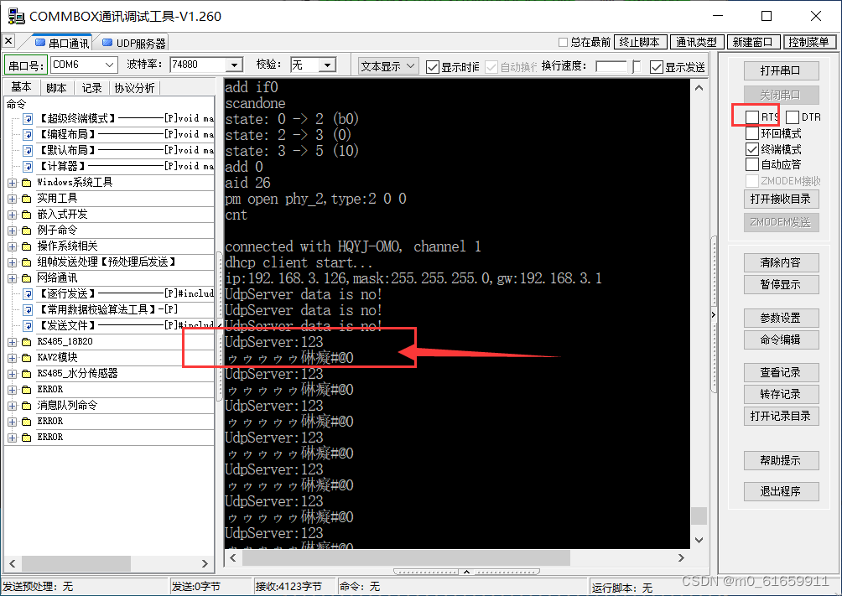
Task: Switch to the UDP服务器 tab
Action: pyautogui.click(x=133, y=43)
